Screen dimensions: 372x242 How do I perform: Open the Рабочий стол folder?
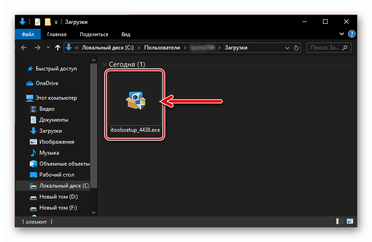click(x=57, y=174)
